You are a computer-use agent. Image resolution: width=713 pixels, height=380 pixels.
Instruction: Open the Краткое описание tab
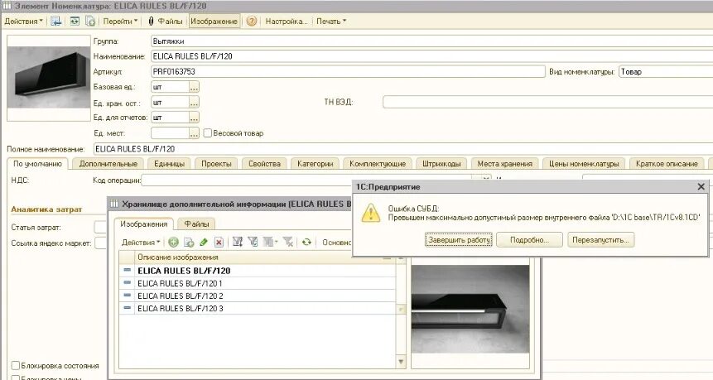point(667,164)
